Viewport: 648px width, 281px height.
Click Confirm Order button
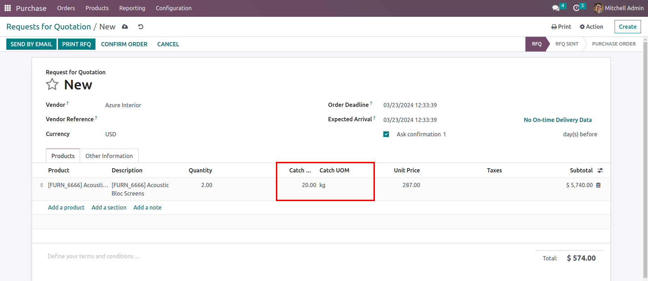click(124, 44)
